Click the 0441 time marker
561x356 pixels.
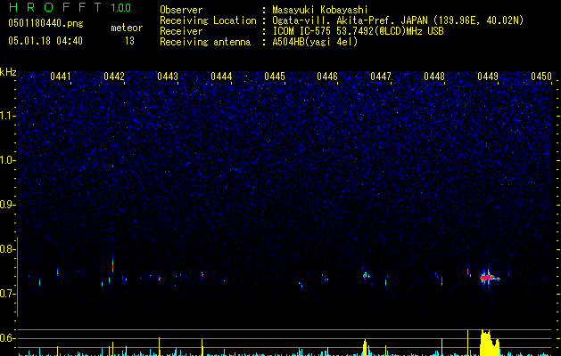click(x=61, y=77)
